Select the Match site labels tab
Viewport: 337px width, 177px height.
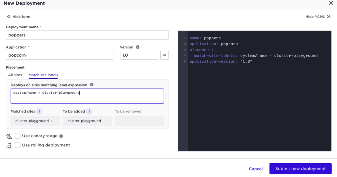coord(43,75)
